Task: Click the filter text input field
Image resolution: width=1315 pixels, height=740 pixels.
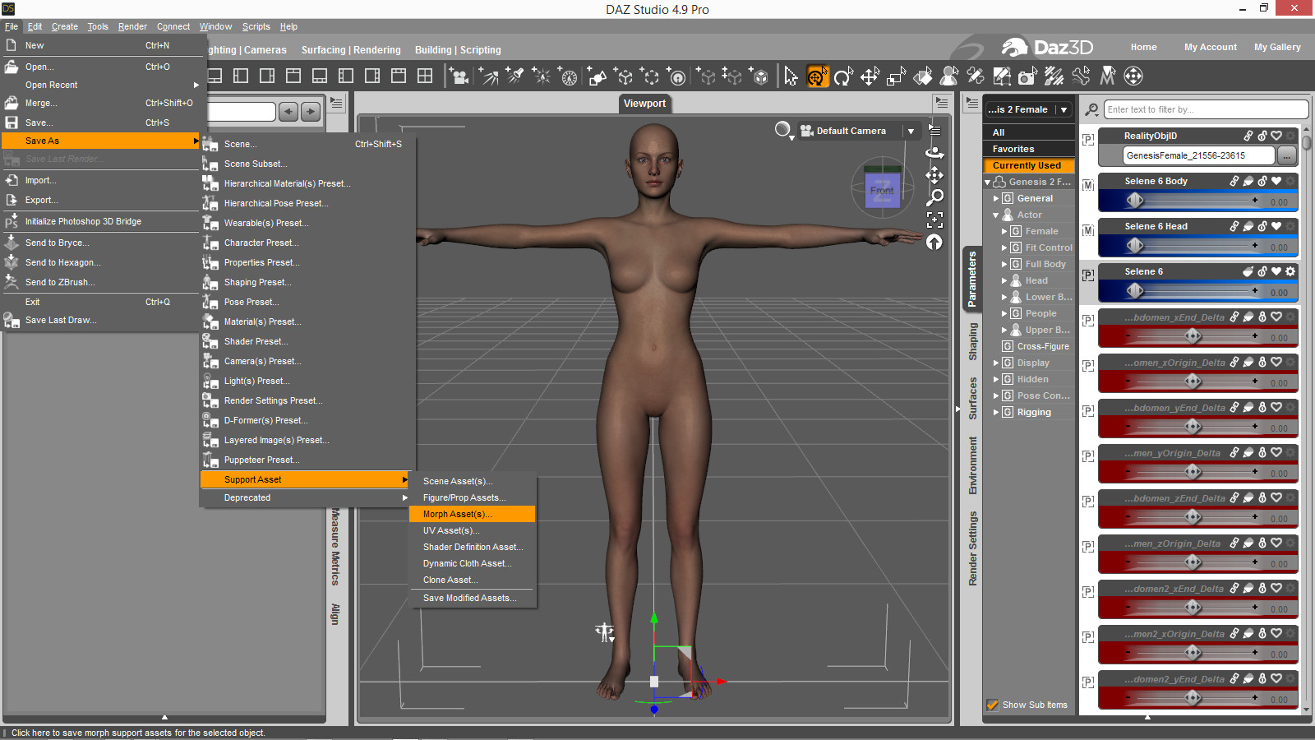Action: click(1206, 109)
